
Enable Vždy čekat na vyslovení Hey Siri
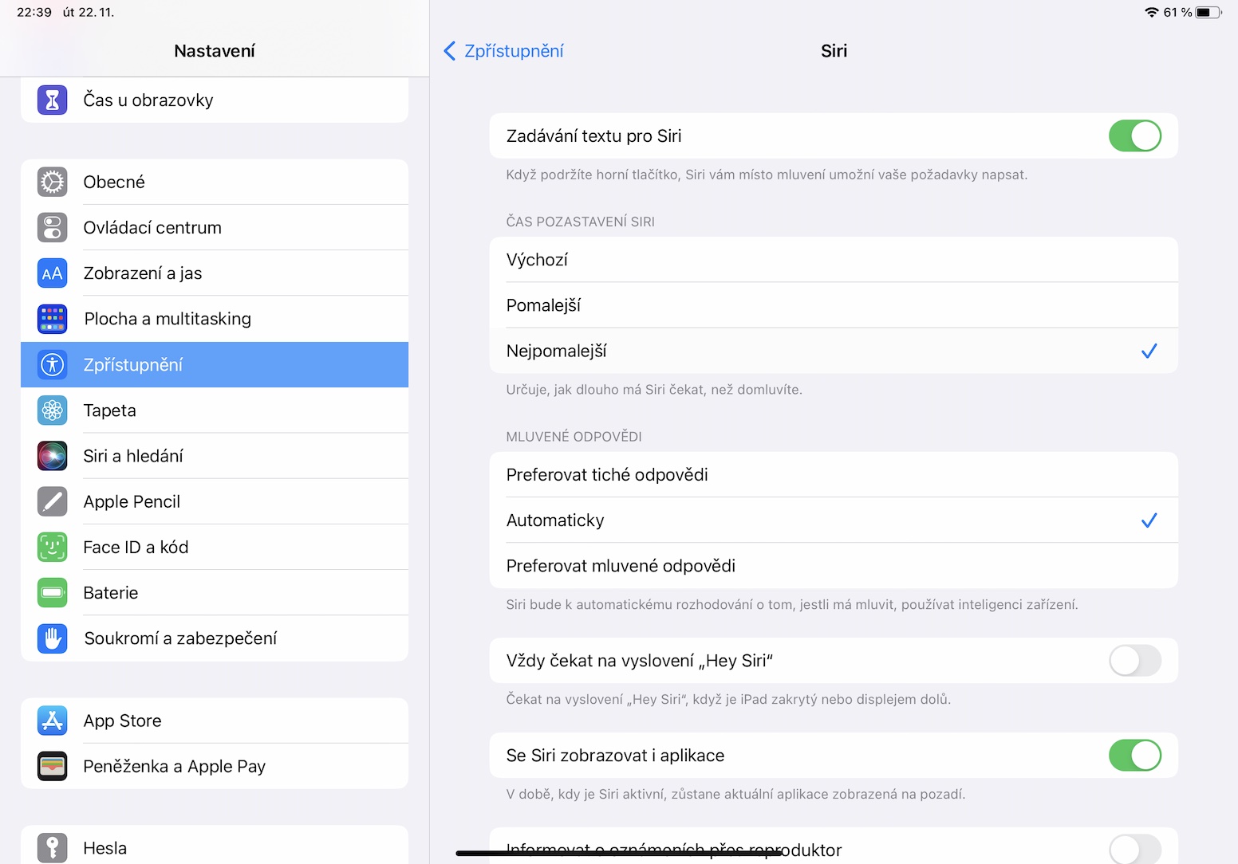pyautogui.click(x=1134, y=661)
